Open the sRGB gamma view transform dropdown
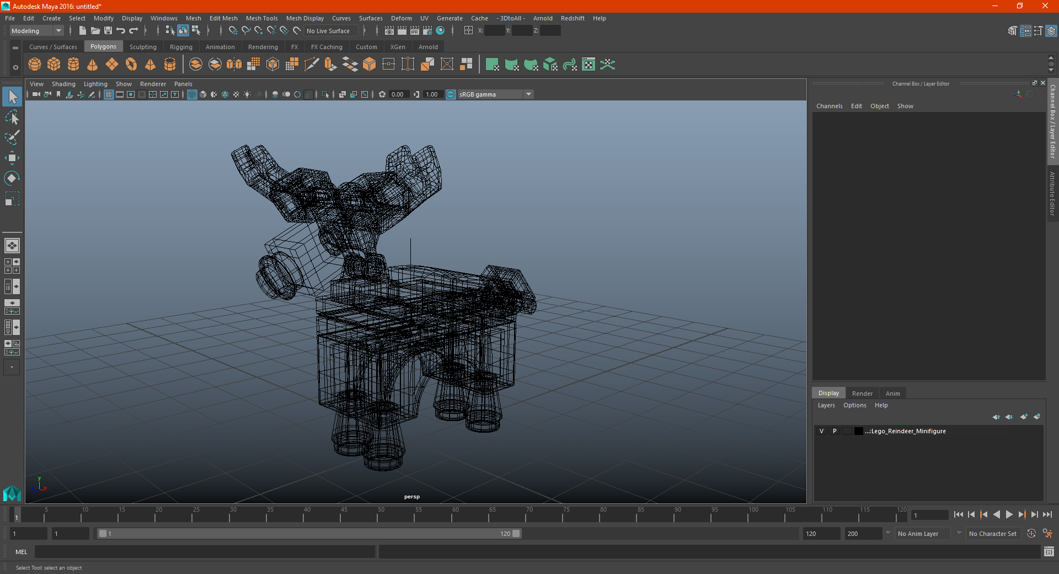 pyautogui.click(x=495, y=94)
